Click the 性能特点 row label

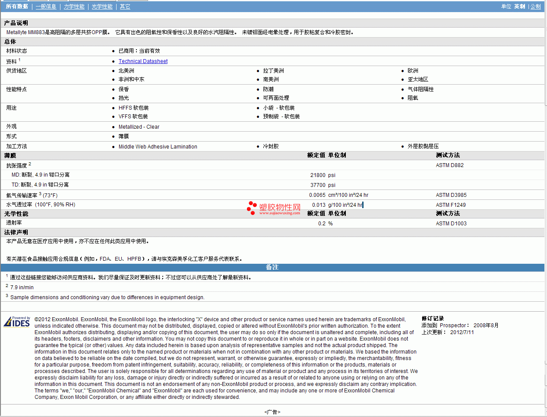tap(16, 89)
